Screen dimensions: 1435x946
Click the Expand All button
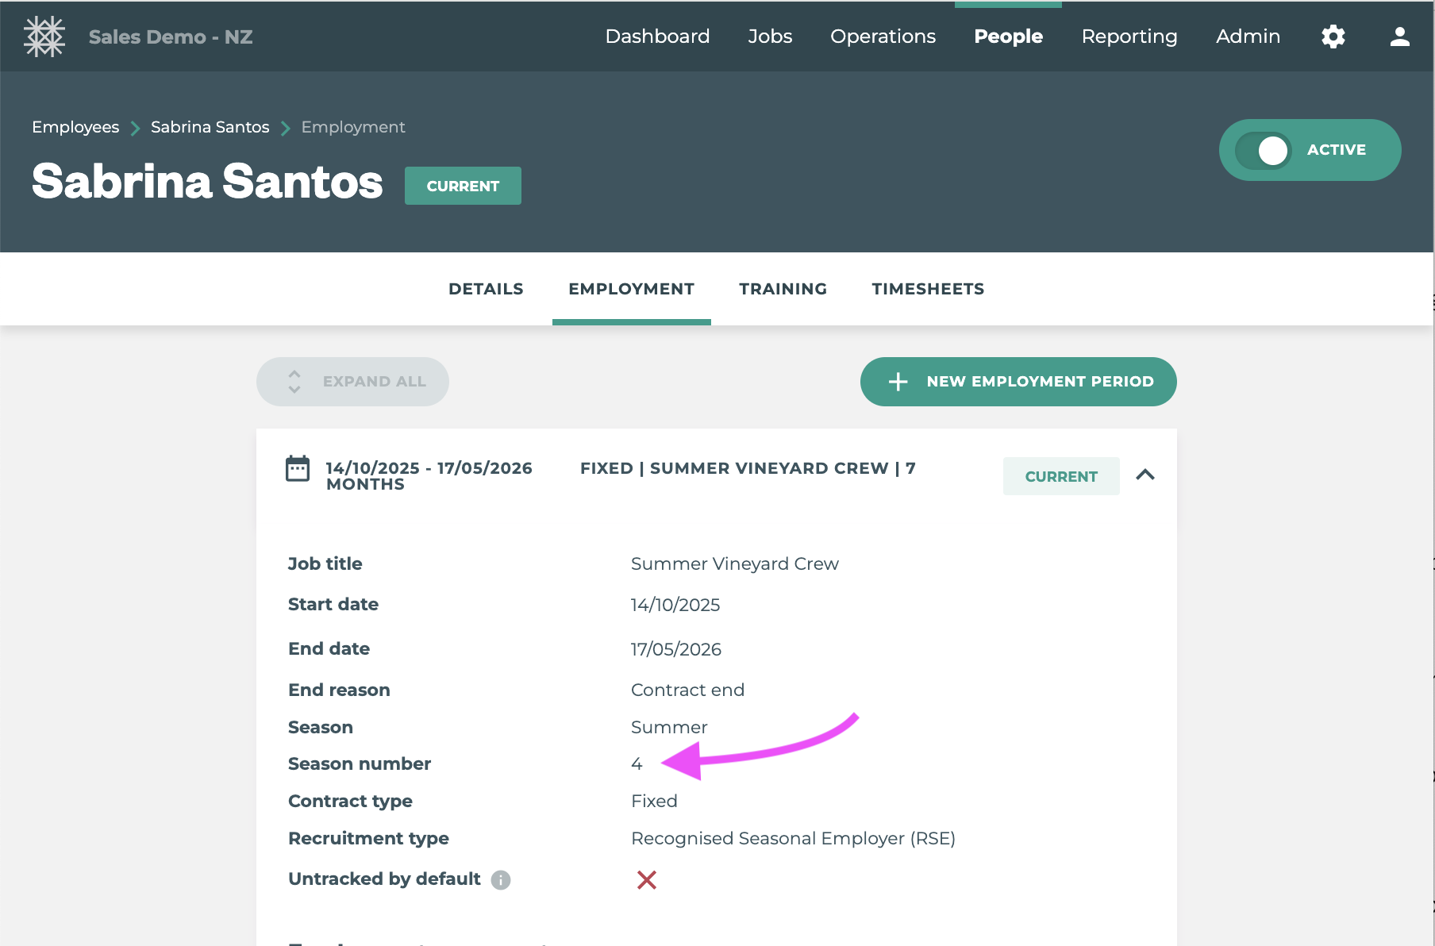pos(352,382)
